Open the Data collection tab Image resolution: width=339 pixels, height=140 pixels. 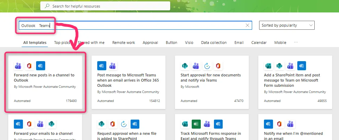click(214, 43)
